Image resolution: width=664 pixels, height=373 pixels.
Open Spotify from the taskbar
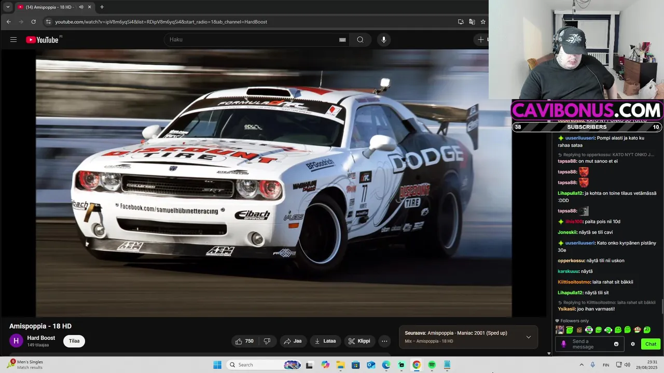point(432,365)
